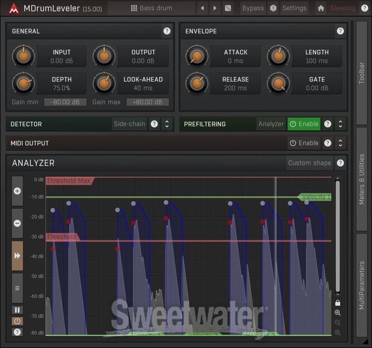372x348 pixels.
Task: Click the analyzer question mark below power
Action: 17,332
